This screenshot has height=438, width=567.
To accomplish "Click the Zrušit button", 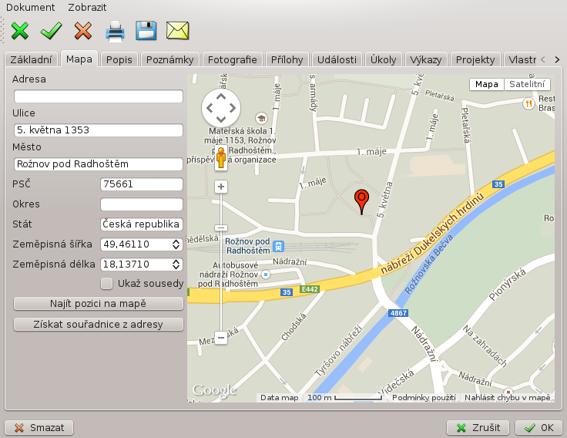I will click(x=478, y=428).
